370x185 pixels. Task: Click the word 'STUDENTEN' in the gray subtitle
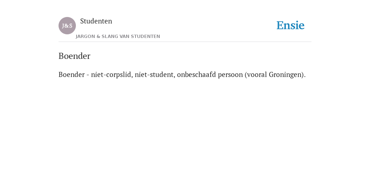tap(145, 36)
